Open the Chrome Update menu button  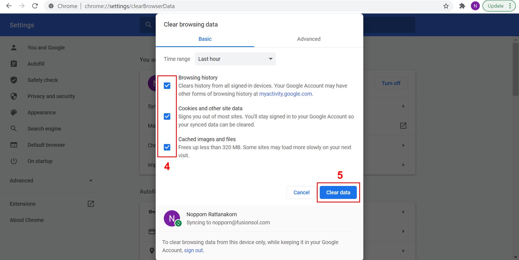499,6
